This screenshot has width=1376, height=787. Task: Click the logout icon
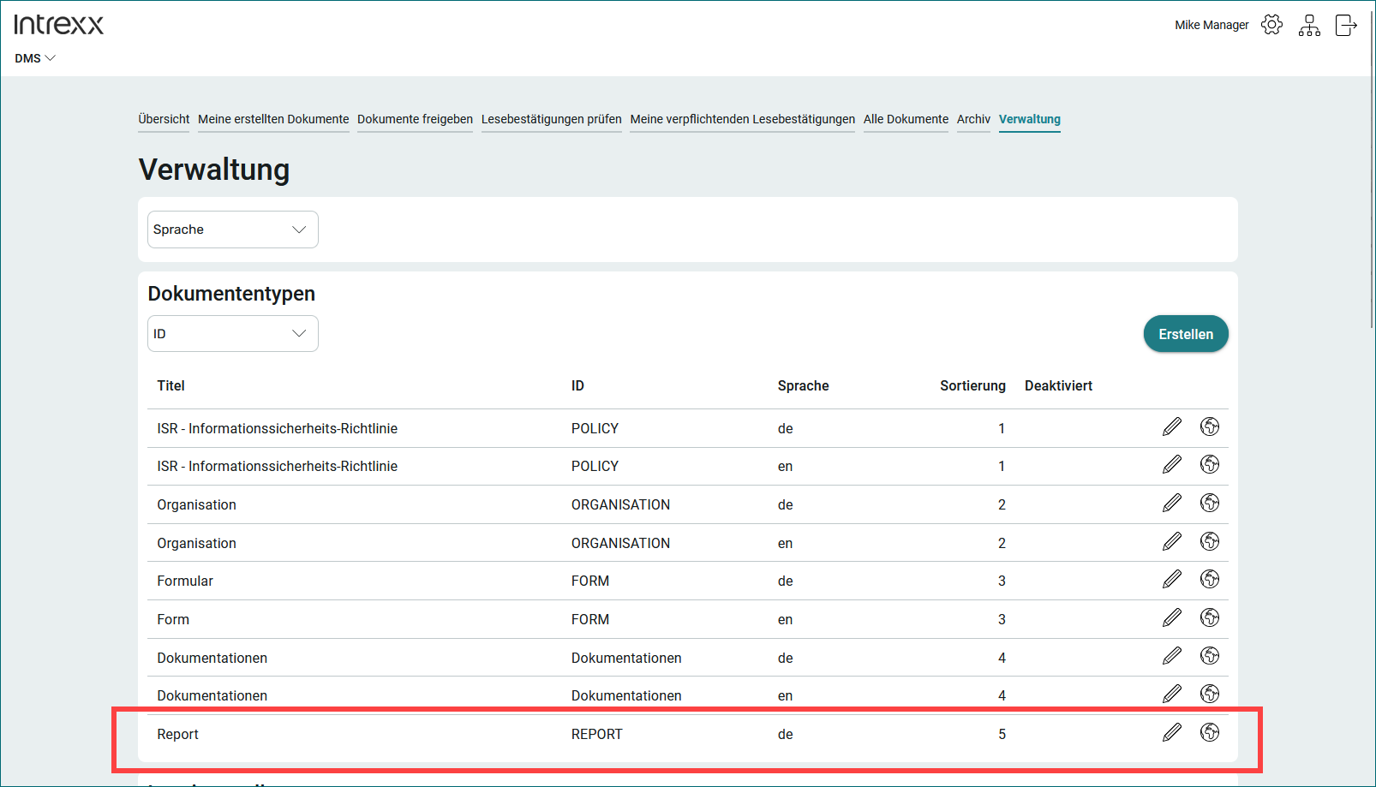pos(1346,25)
